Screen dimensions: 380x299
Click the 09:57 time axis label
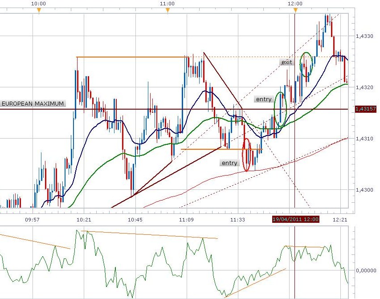coord(33,220)
